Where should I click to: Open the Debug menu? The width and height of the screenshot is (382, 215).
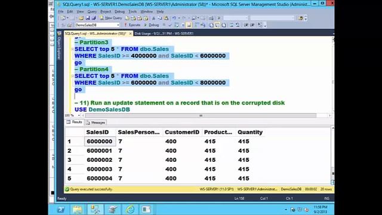(119, 11)
